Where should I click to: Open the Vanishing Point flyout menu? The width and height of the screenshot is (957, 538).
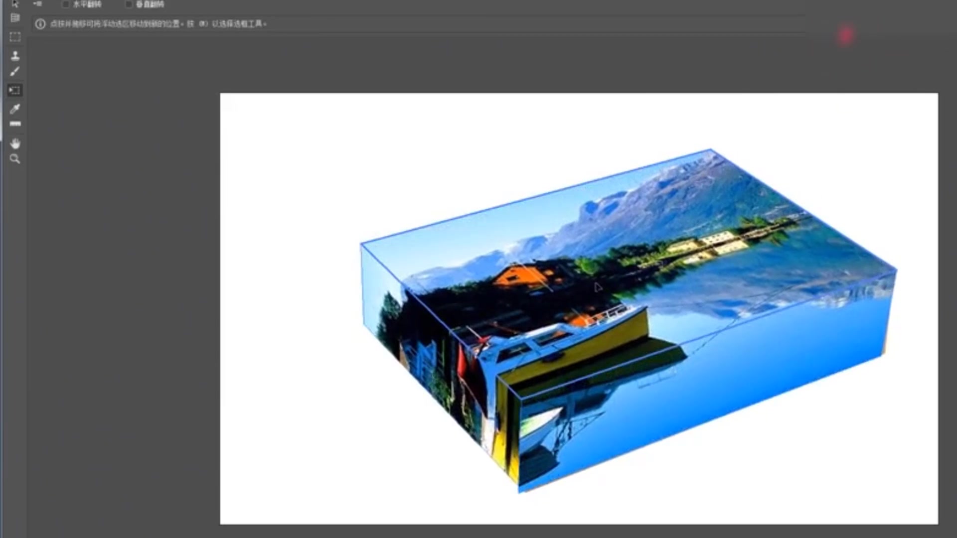[x=37, y=4]
